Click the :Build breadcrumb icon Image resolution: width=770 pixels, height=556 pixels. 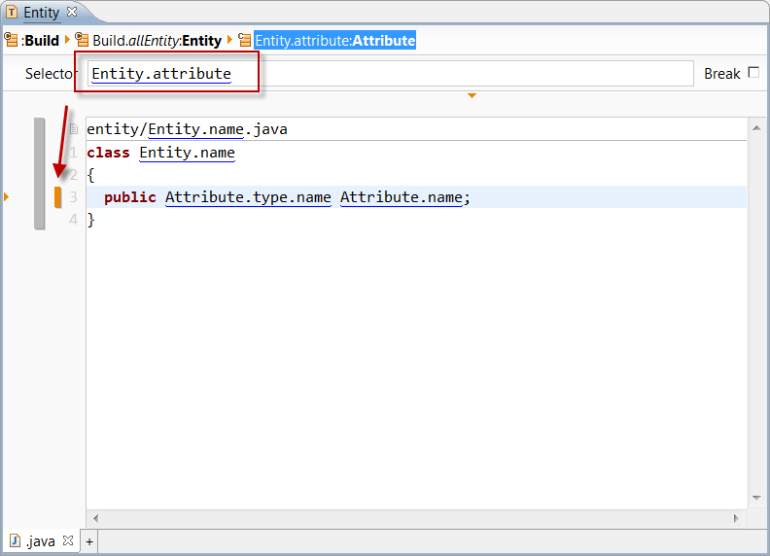click(11, 41)
